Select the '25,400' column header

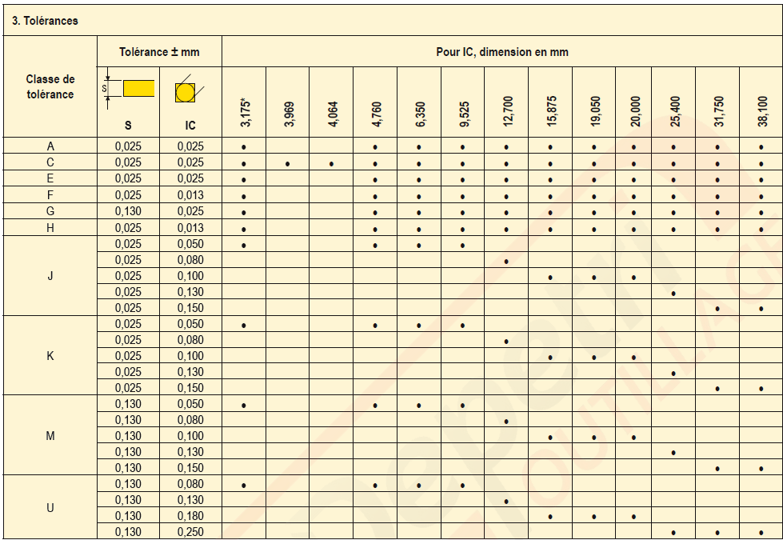point(675,112)
